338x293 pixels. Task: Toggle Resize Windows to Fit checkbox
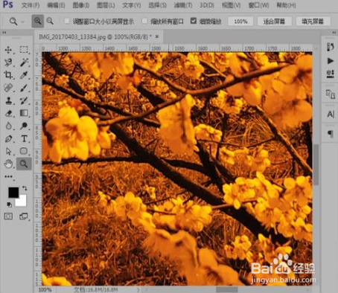pos(66,21)
